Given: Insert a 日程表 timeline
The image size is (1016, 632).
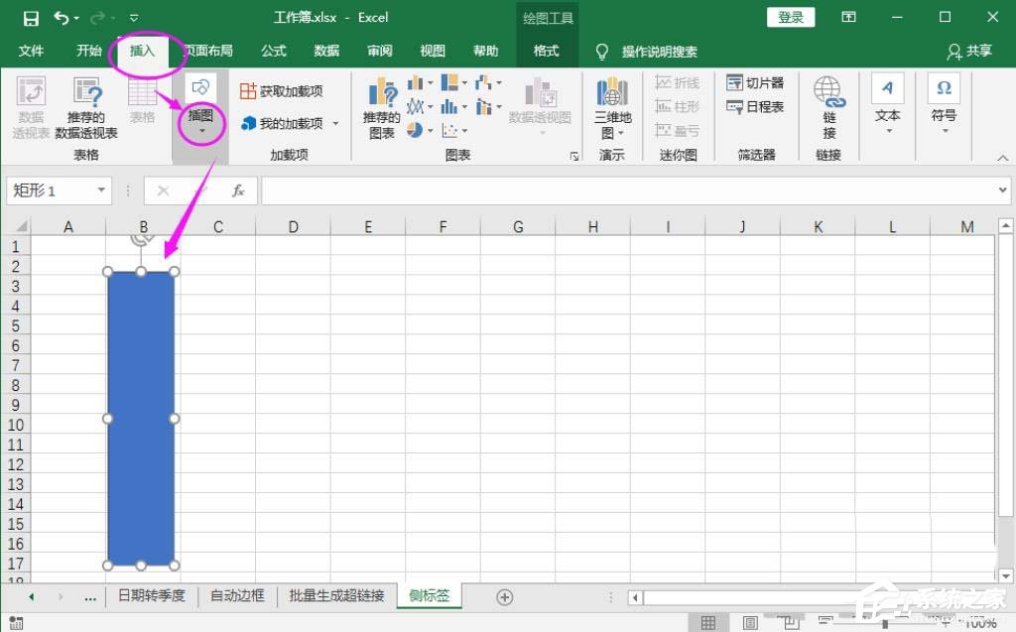Looking at the screenshot, I should click(756, 107).
